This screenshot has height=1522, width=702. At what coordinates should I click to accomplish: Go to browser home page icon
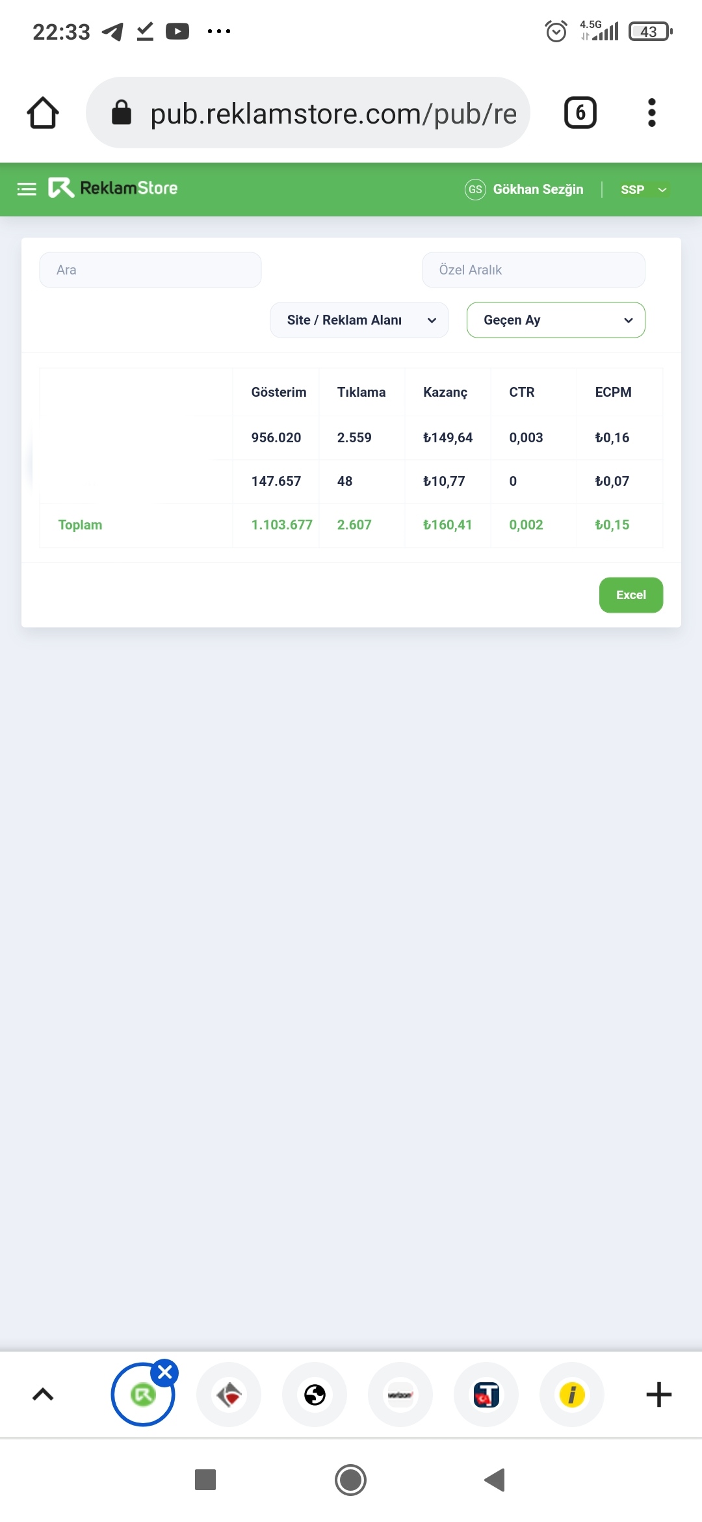coord(43,113)
